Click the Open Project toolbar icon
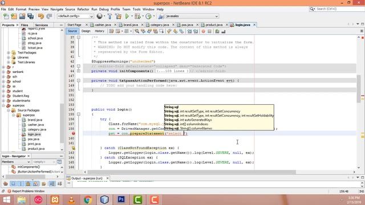Screen dimensions: 365x205 22,17
